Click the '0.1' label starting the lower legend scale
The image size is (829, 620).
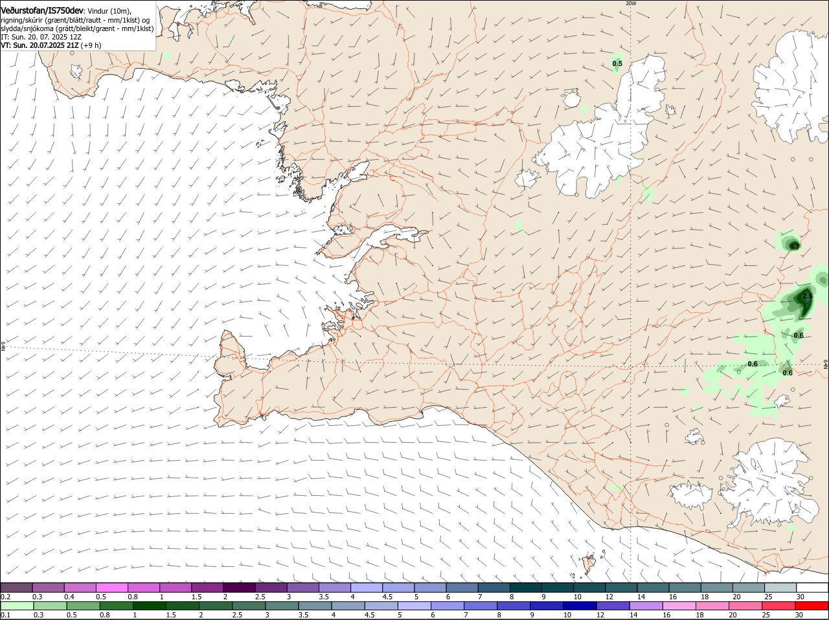(x=5, y=615)
